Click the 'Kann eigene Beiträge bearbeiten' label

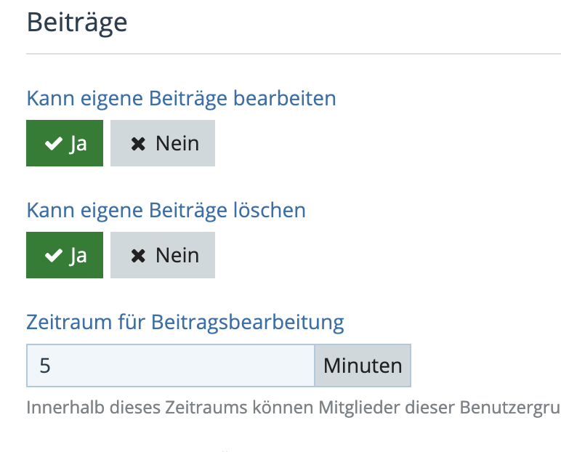(182, 98)
